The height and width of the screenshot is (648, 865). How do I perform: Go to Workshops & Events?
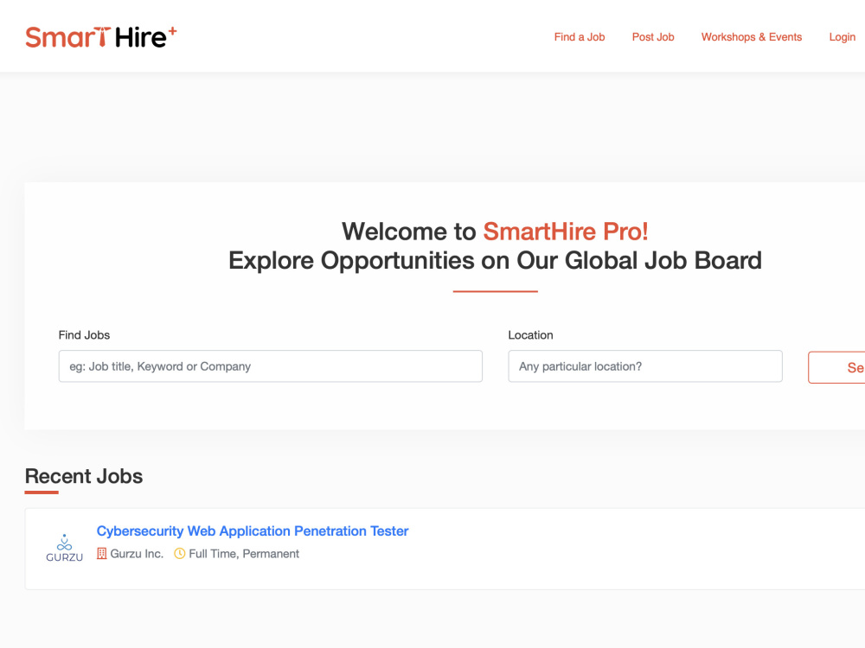(x=752, y=37)
